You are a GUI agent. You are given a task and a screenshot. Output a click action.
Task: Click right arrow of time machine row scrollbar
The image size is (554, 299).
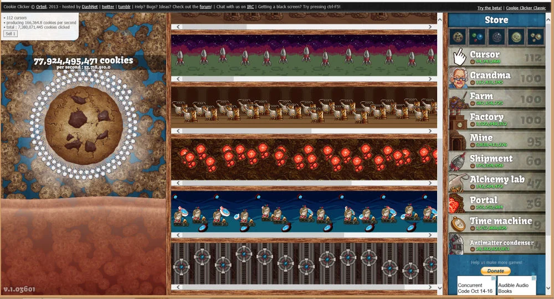click(x=430, y=235)
